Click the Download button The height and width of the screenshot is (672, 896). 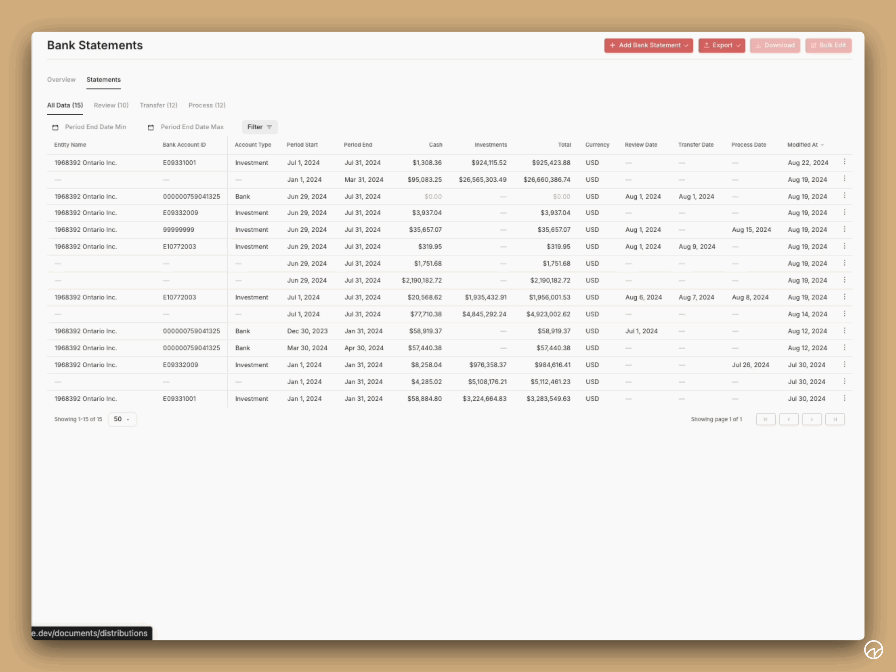tap(775, 45)
